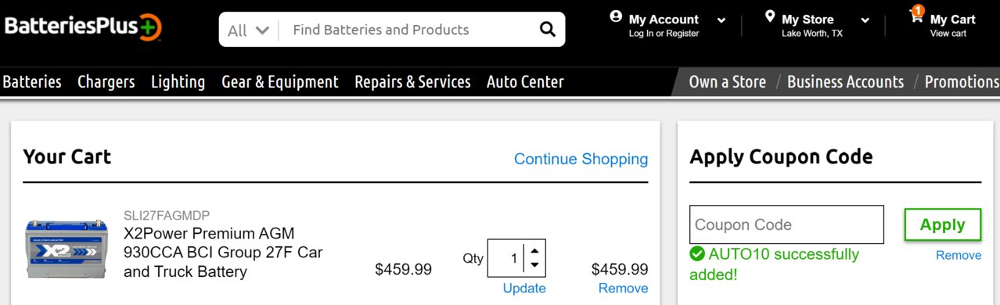This screenshot has height=305, width=1000.
Task: Click the My Store location pin icon
Action: (x=769, y=16)
